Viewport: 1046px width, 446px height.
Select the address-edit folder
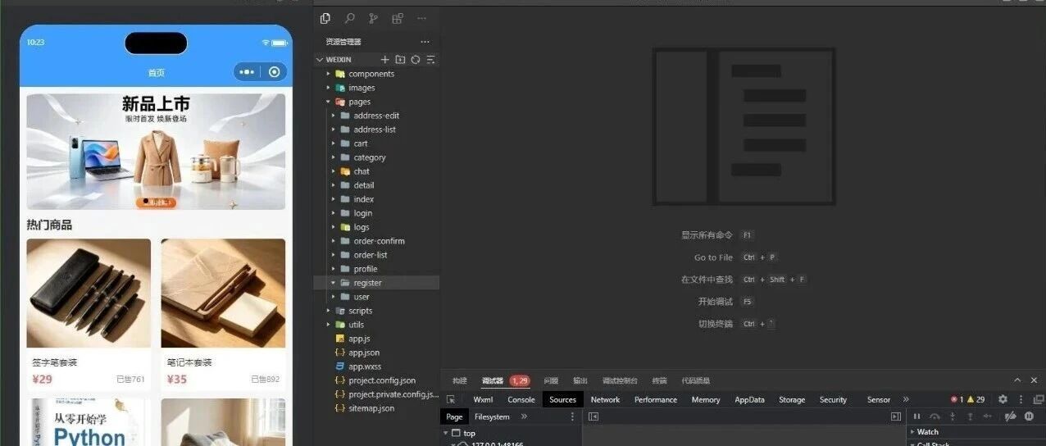(376, 116)
